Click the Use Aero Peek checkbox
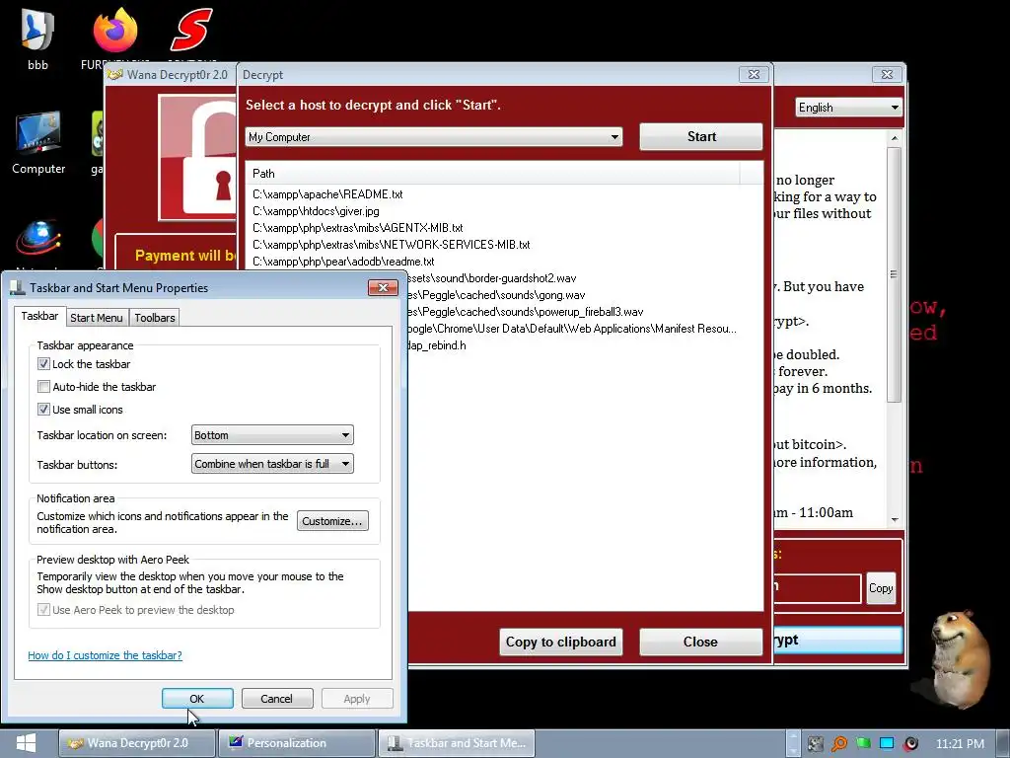Image resolution: width=1010 pixels, height=758 pixels. pos(43,610)
